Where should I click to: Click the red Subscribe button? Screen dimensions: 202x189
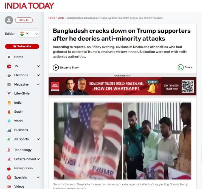[22, 46]
